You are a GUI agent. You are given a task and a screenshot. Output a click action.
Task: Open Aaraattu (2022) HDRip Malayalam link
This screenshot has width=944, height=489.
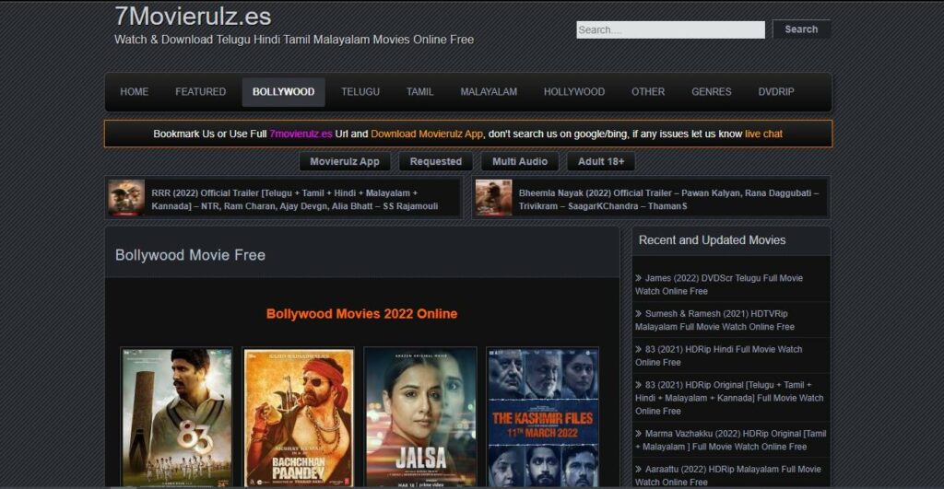728,475
